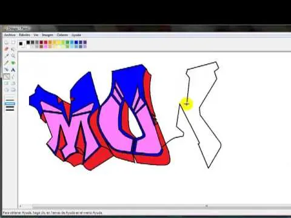This screenshot has width=291, height=218.
Task: Select the Brush tool
Action: coord(13,62)
